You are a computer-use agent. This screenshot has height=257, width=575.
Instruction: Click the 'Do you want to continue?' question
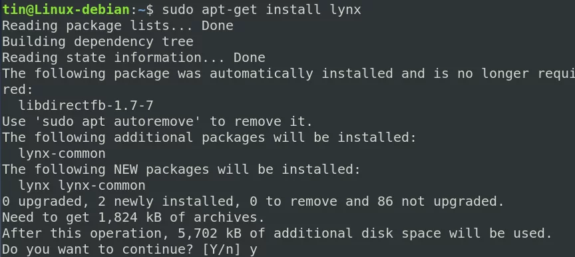tap(98, 249)
